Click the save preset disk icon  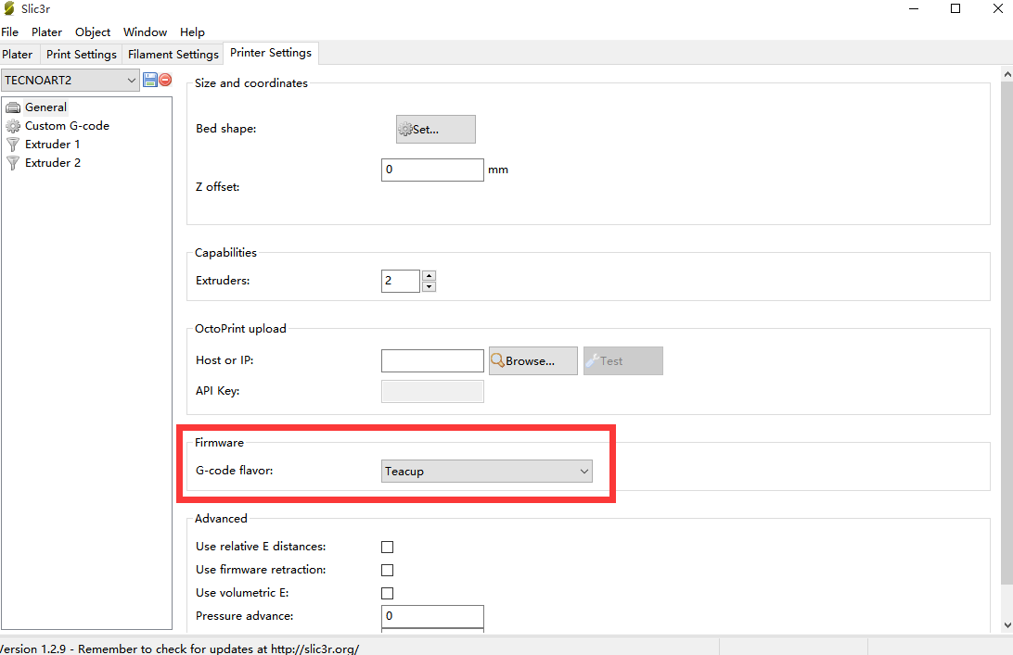point(149,81)
